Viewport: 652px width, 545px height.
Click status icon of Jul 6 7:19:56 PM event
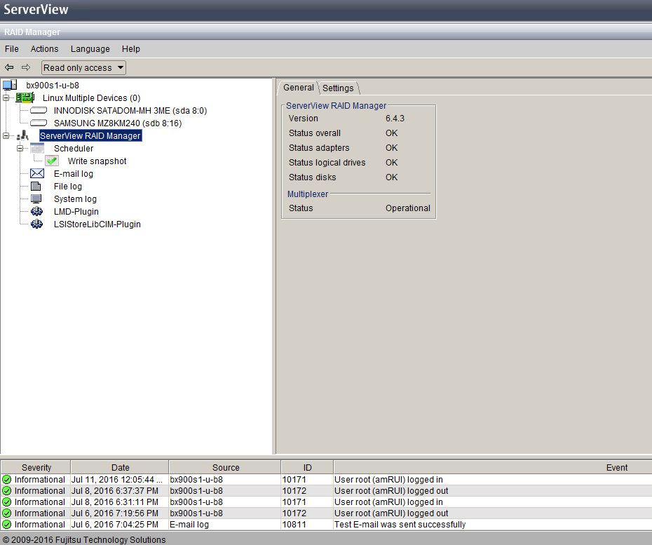(x=6, y=513)
